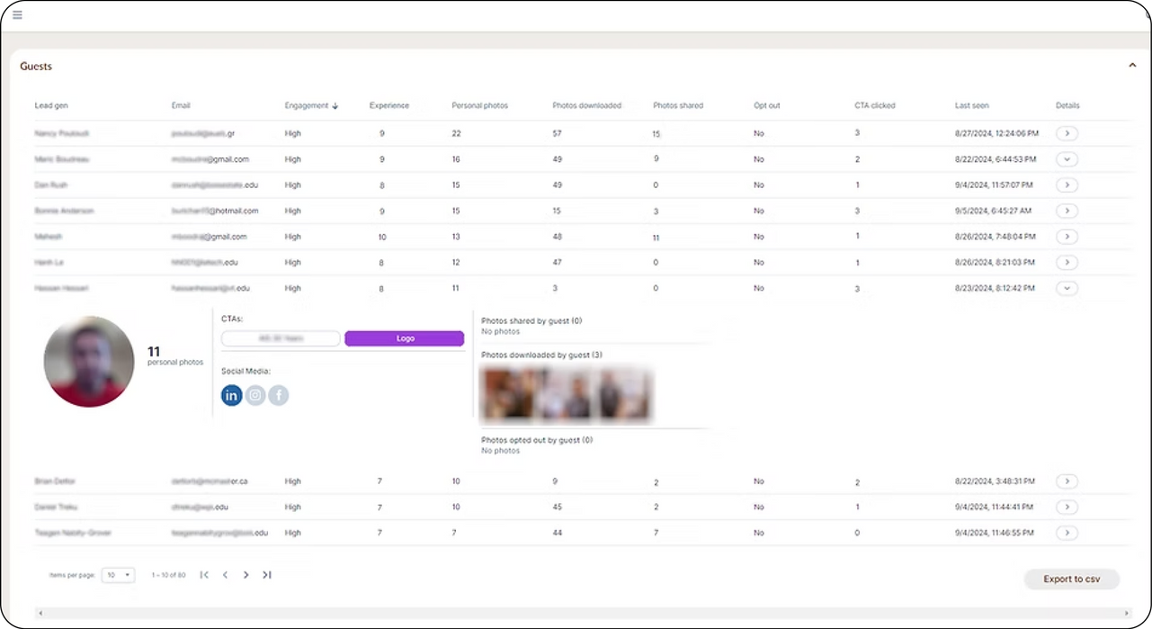The width and height of the screenshot is (1152, 629).
Task: Expand details for Bonnie Anderson row
Action: click(x=1067, y=211)
